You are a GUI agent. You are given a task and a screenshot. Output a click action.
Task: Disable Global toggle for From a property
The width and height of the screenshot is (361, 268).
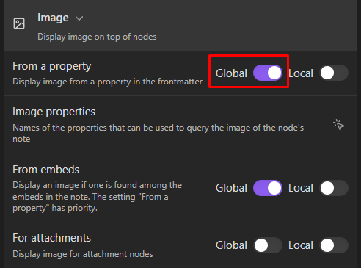click(268, 73)
